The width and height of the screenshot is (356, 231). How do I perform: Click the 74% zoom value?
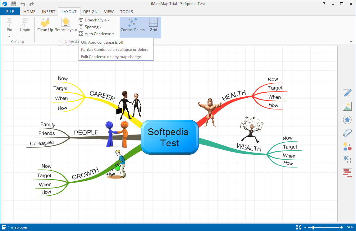pyautogui.click(x=349, y=227)
